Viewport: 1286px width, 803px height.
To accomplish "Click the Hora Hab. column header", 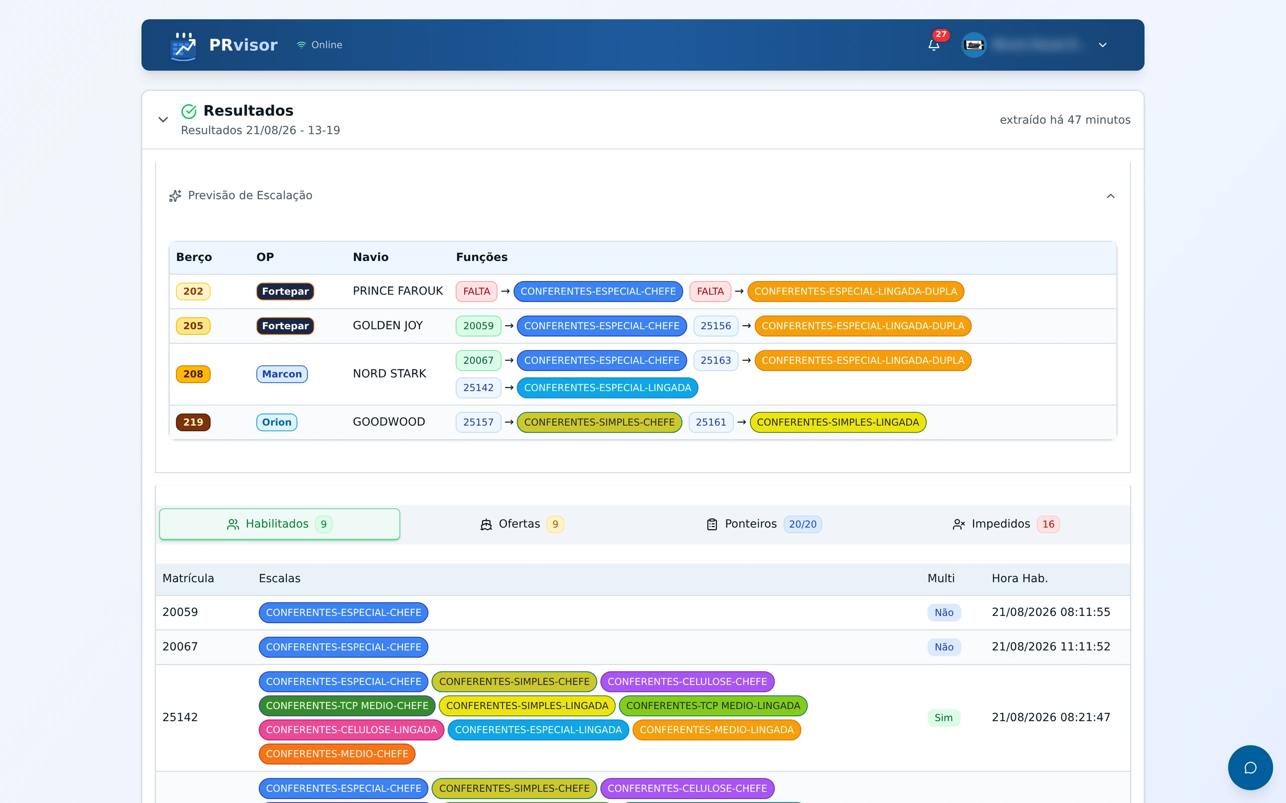I will click(x=1019, y=578).
